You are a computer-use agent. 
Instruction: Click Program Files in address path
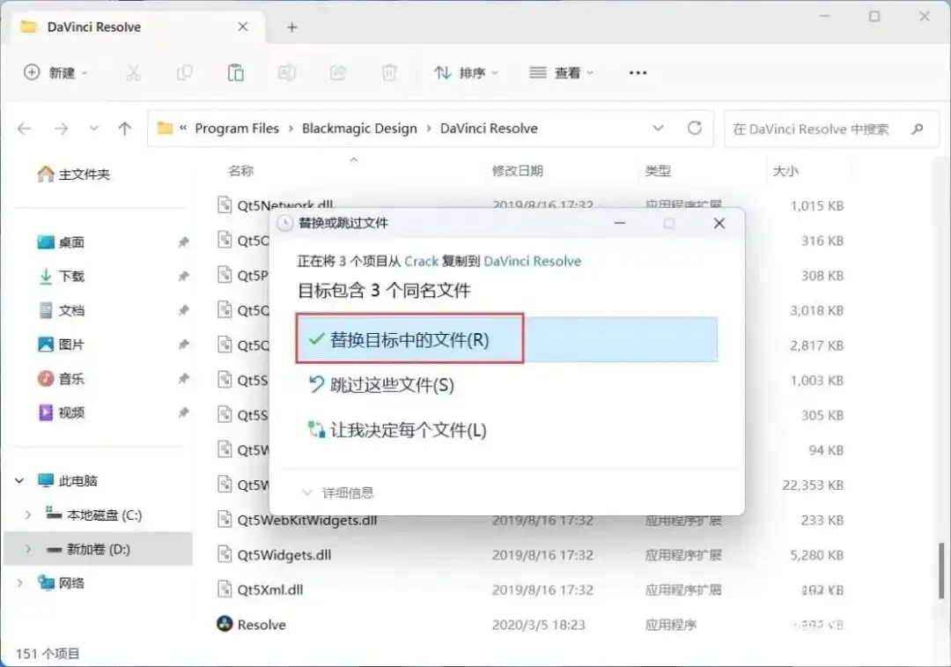point(237,129)
